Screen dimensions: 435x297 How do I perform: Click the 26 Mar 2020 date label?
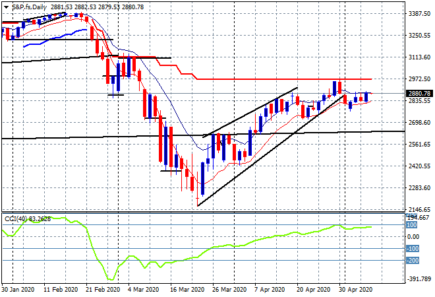click(x=229, y=290)
